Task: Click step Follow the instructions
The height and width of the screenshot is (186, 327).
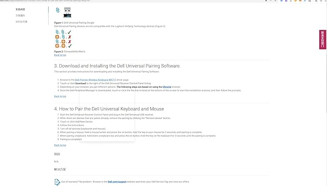Action: tap(72, 125)
